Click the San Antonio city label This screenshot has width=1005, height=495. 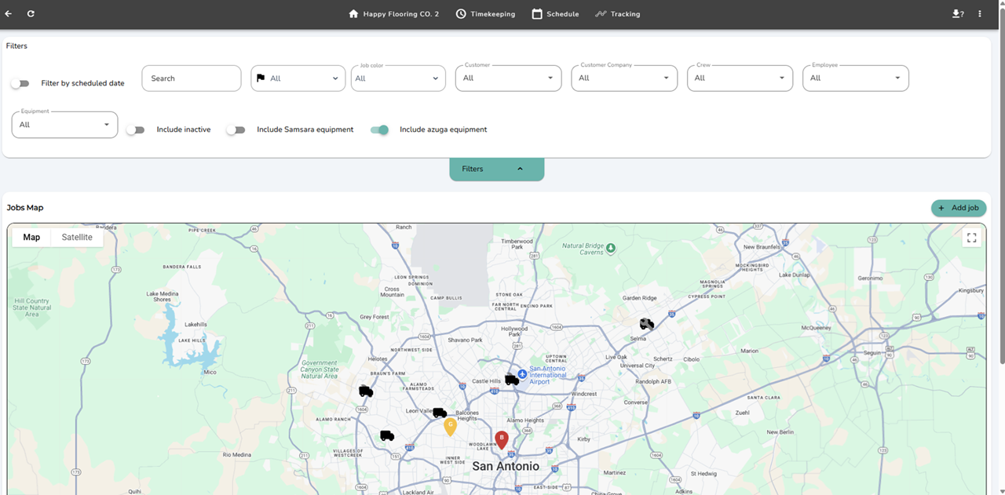(x=506, y=466)
